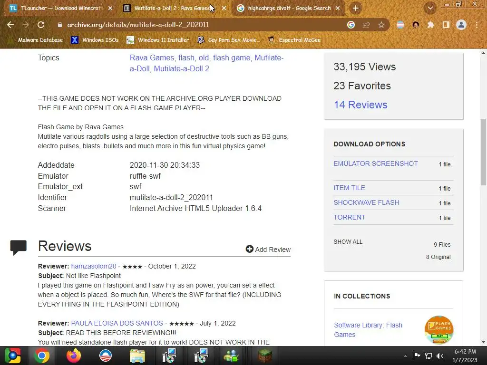Toggle the browser side panel
Viewport: 487px width, 365px height.
click(446, 25)
